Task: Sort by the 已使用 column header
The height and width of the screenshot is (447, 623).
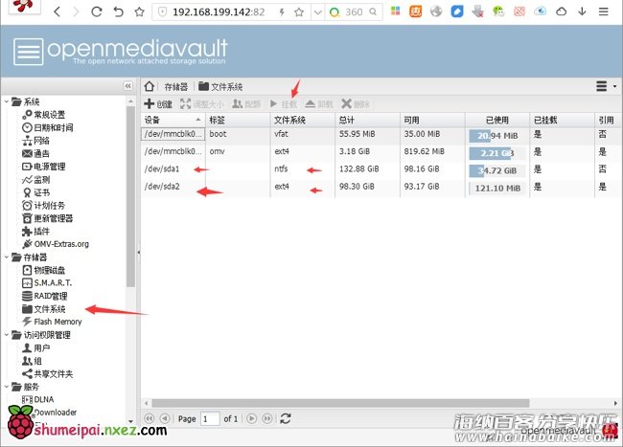Action: (497, 120)
